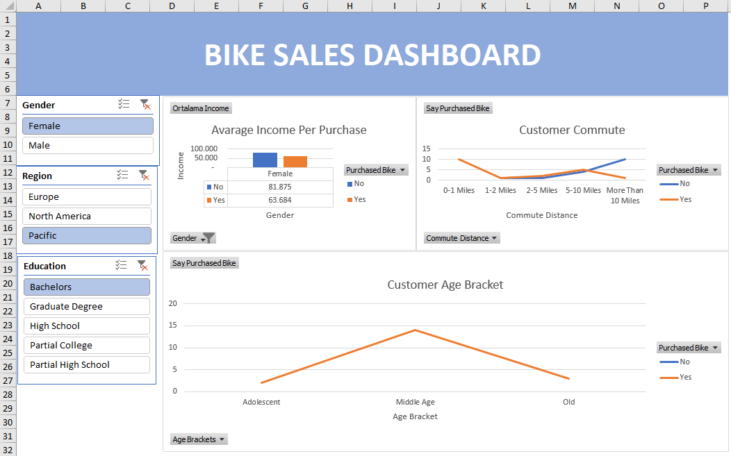Viewport: 731px width, 456px height.
Task: Click Say Purchased Bike button on commute chart
Action: (457, 108)
